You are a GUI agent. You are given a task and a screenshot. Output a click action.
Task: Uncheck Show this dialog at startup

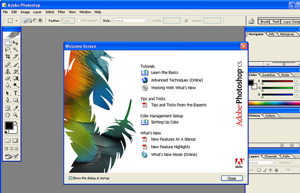pos(70,178)
